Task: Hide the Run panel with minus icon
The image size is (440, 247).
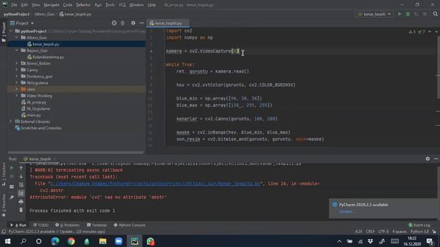Action: click(436, 158)
